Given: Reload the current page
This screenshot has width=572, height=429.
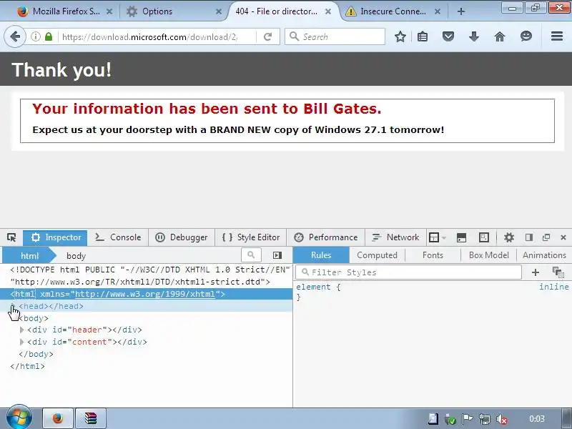Looking at the screenshot, I should click(x=267, y=36).
